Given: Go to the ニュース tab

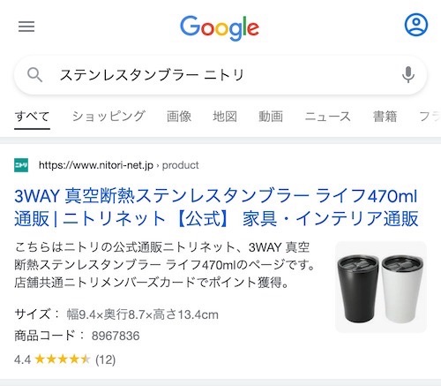Looking at the screenshot, I should click(x=328, y=117).
